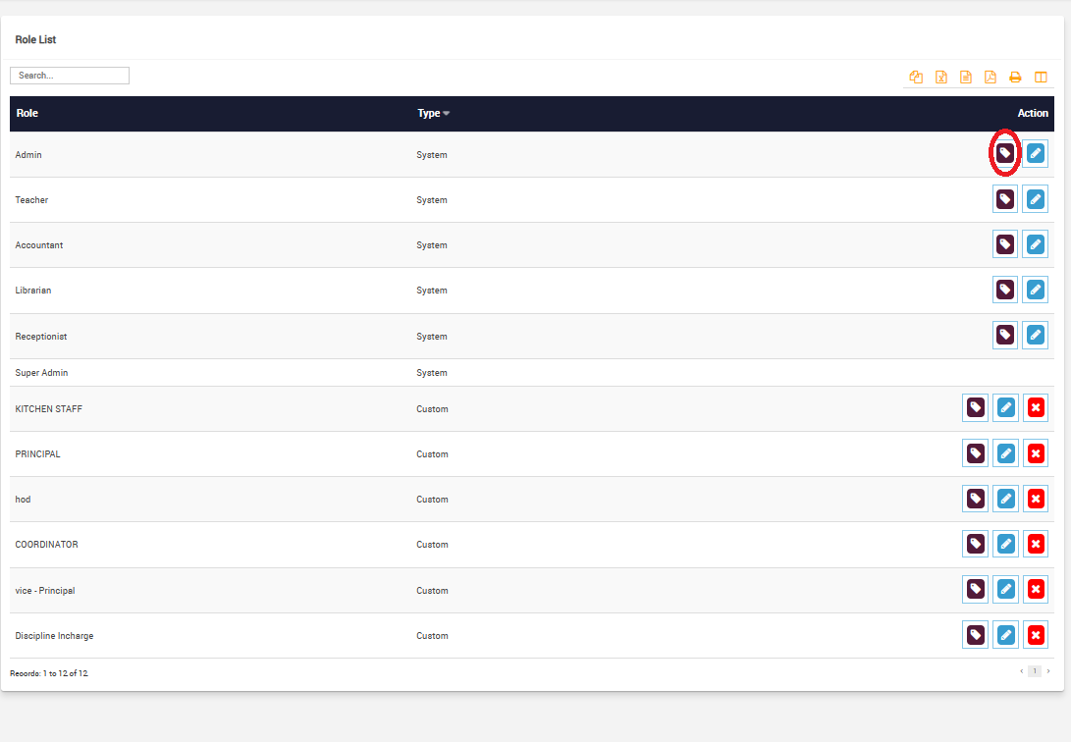Image resolution: width=1071 pixels, height=742 pixels.
Task: Edit the COORDINATOR role
Action: coord(1005,544)
